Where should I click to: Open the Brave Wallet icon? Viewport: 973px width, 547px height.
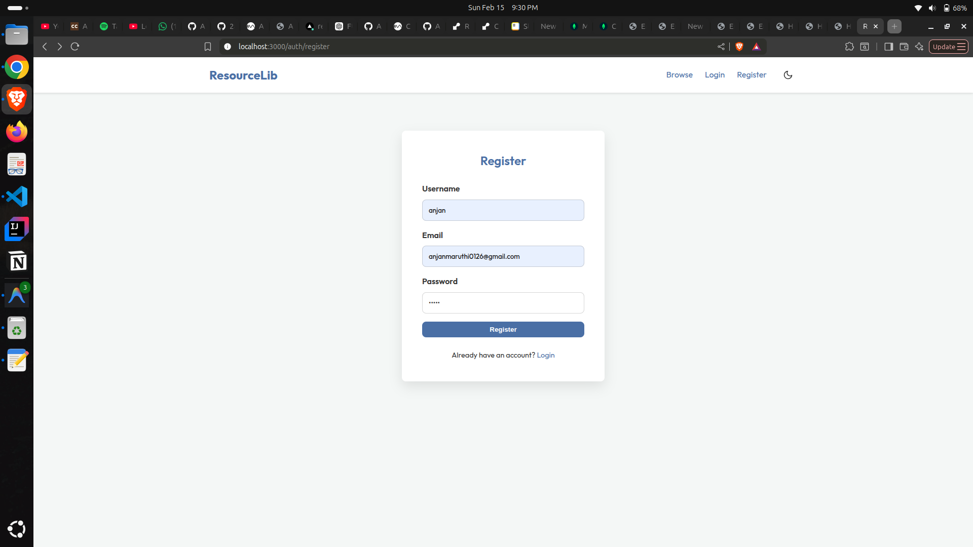[904, 47]
